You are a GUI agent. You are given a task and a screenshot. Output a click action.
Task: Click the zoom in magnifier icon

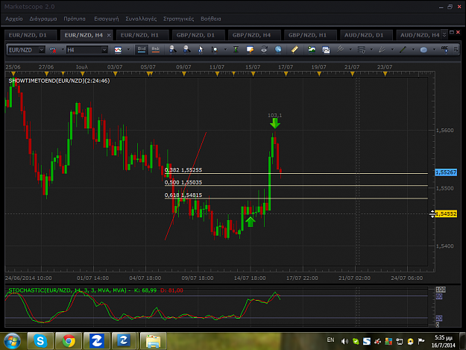click(173, 49)
